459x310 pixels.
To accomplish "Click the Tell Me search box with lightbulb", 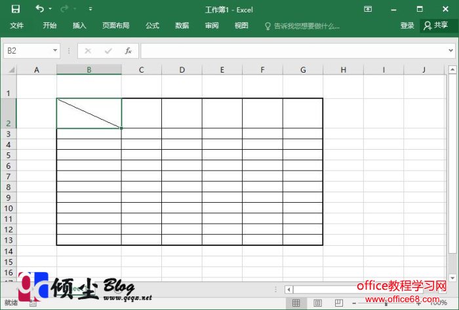I will pos(302,26).
